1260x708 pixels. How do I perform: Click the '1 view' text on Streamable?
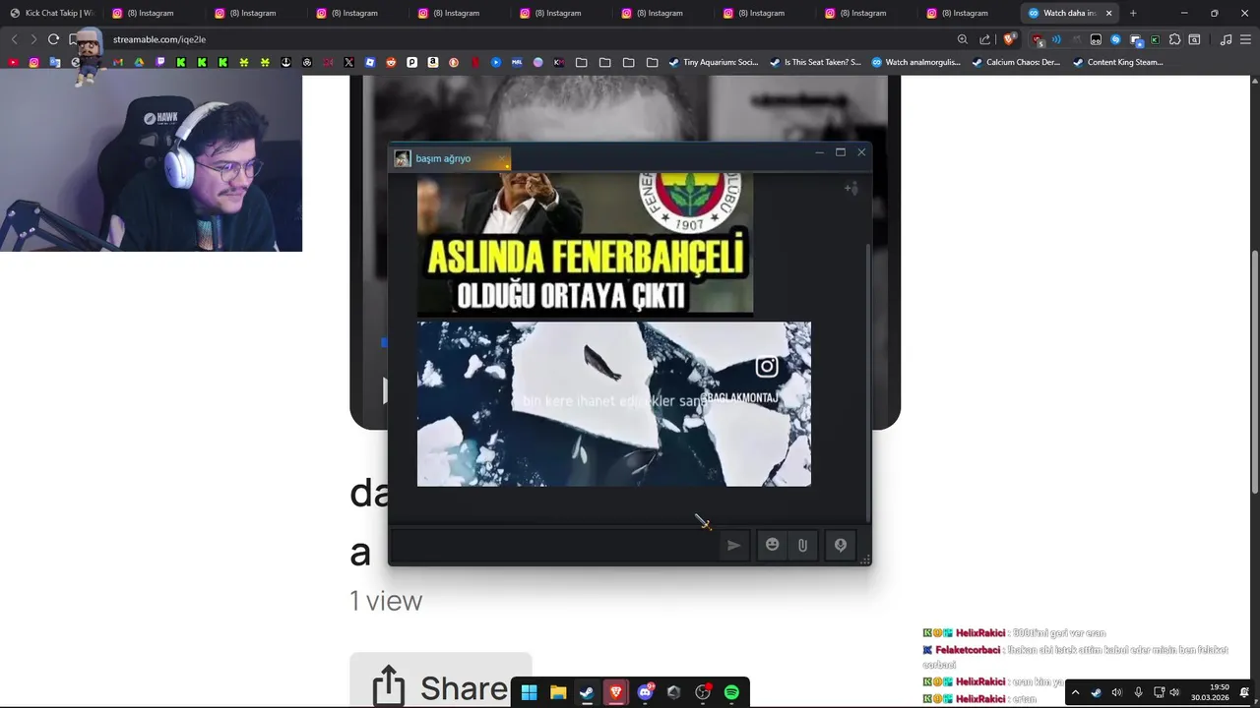(386, 601)
